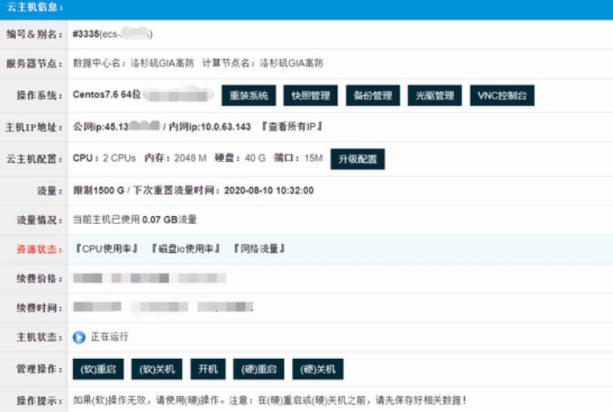
Task: Select the Centos7.6 64位 operating system text
Action: point(107,95)
